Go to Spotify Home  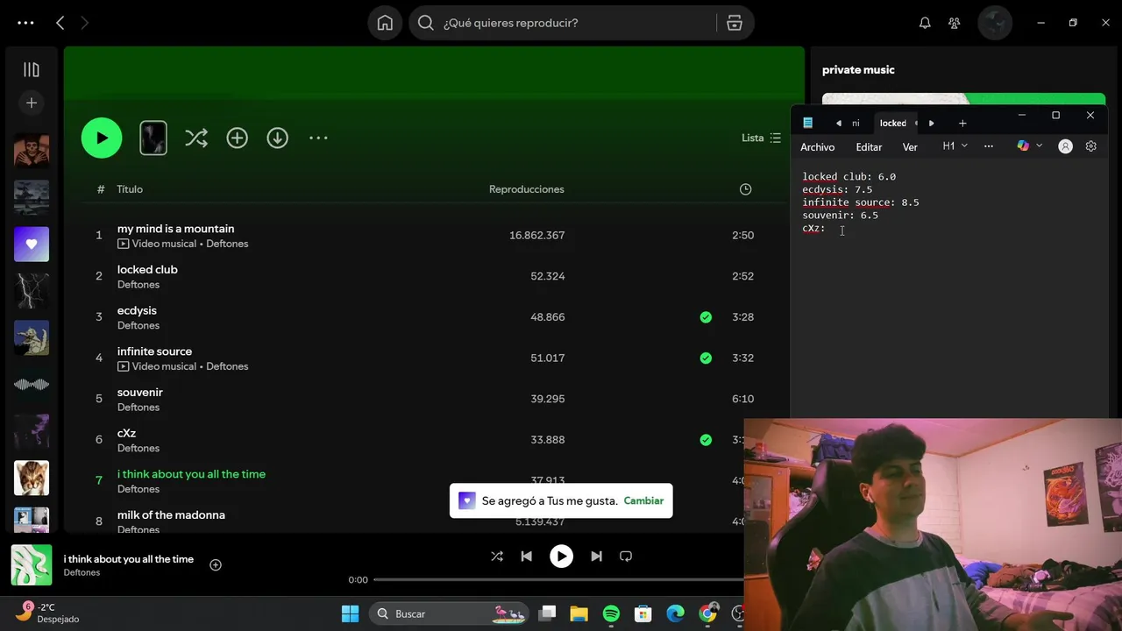pyautogui.click(x=385, y=23)
